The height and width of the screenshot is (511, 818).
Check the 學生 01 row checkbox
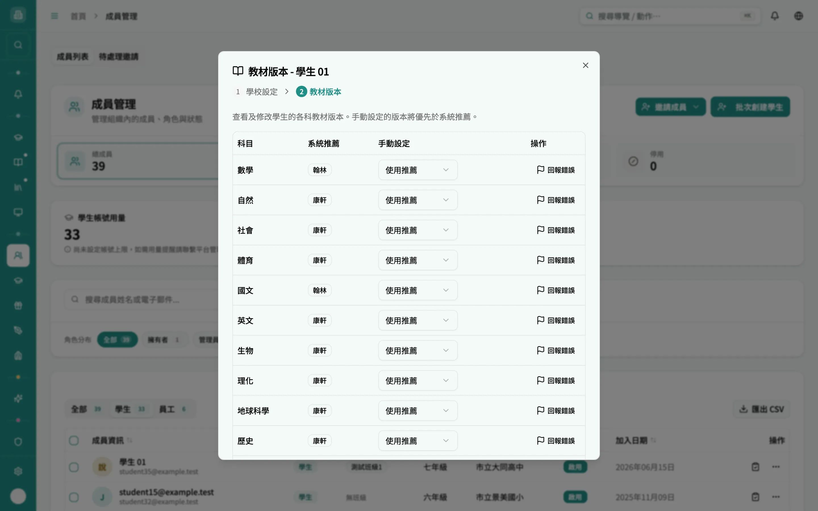74,467
